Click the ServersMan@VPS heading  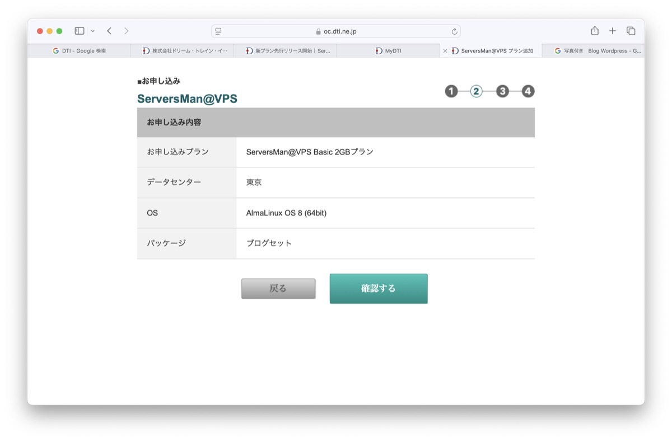187,99
